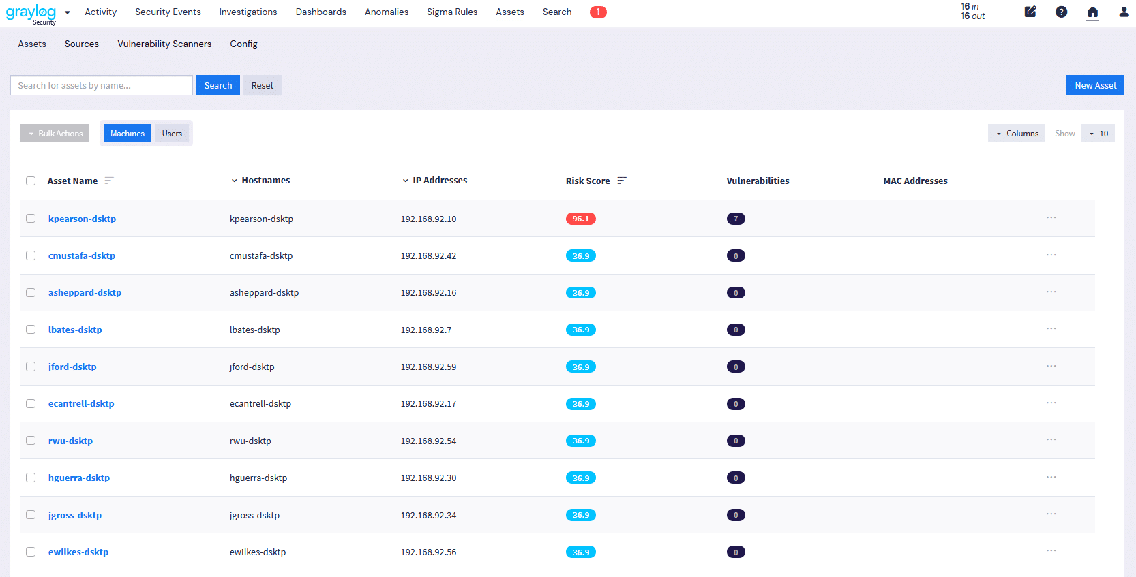The width and height of the screenshot is (1136, 577).
Task: Focus the asset name search field
Action: pyautogui.click(x=102, y=85)
